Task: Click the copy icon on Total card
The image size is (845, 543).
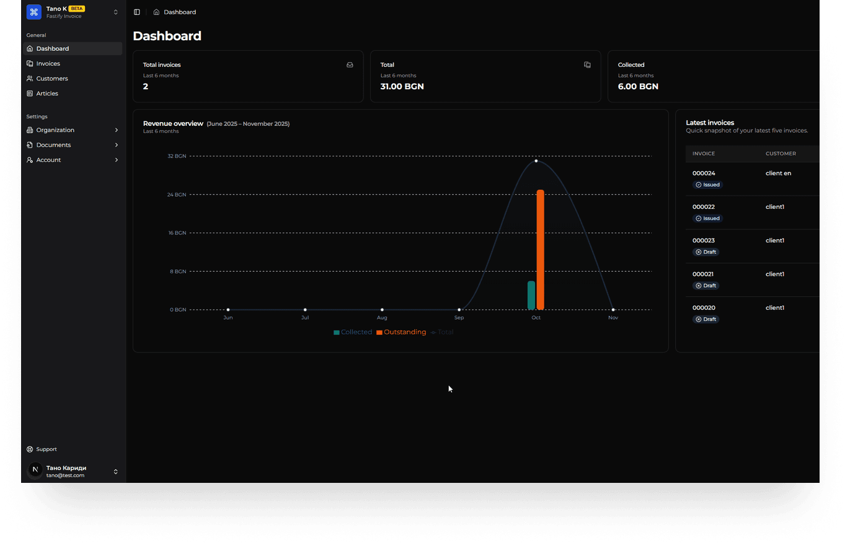Action: 587,64
